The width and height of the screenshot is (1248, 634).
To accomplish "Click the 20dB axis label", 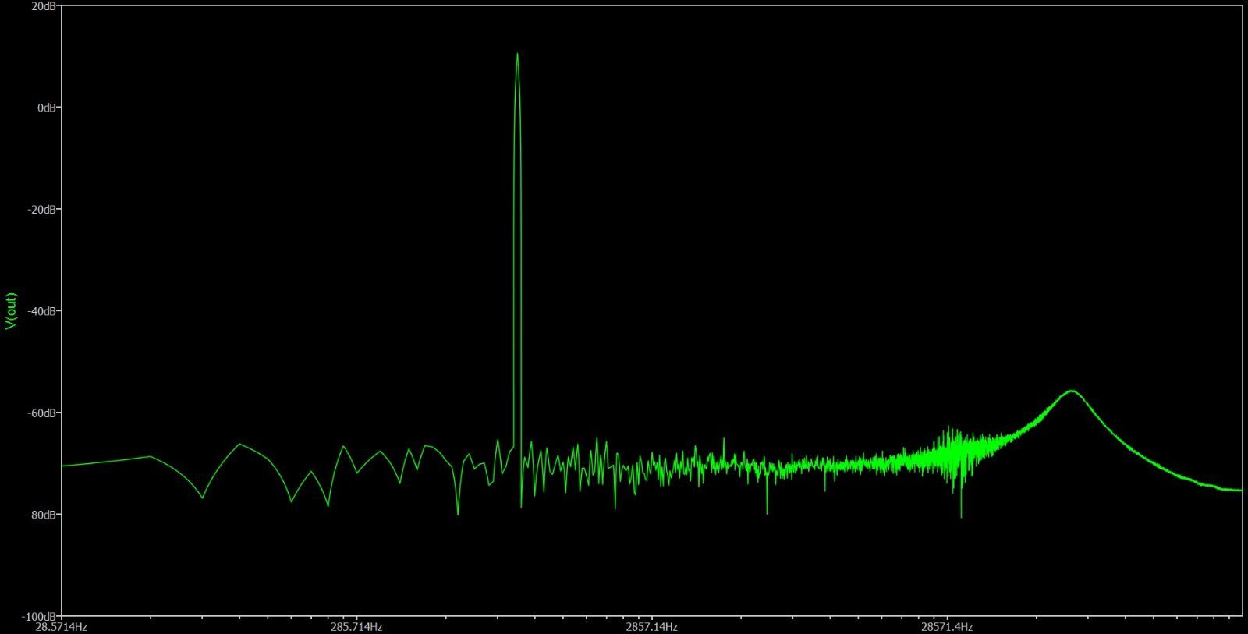I will (x=44, y=6).
